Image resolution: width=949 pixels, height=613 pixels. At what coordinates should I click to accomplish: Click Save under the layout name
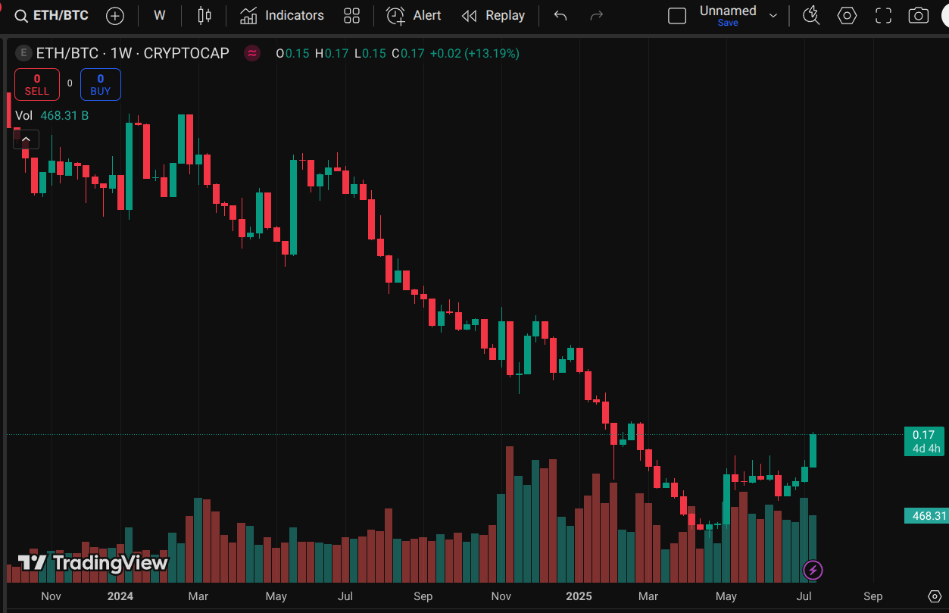728,23
